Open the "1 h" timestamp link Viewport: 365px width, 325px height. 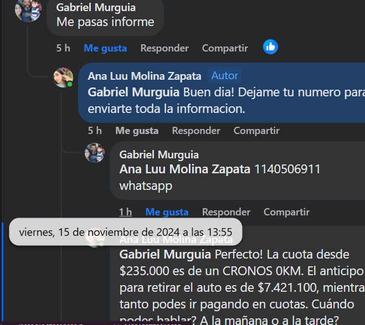click(x=126, y=212)
